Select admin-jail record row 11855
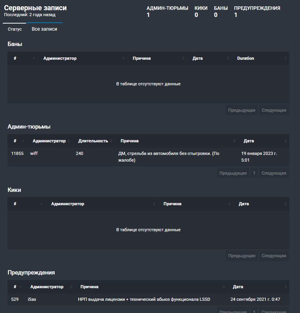This screenshot has height=313, width=300. (148, 157)
